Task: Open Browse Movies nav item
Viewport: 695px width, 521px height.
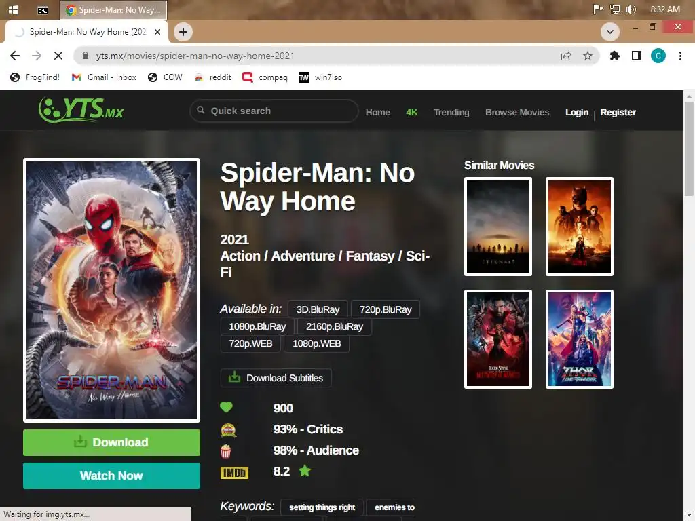Action: pos(517,112)
